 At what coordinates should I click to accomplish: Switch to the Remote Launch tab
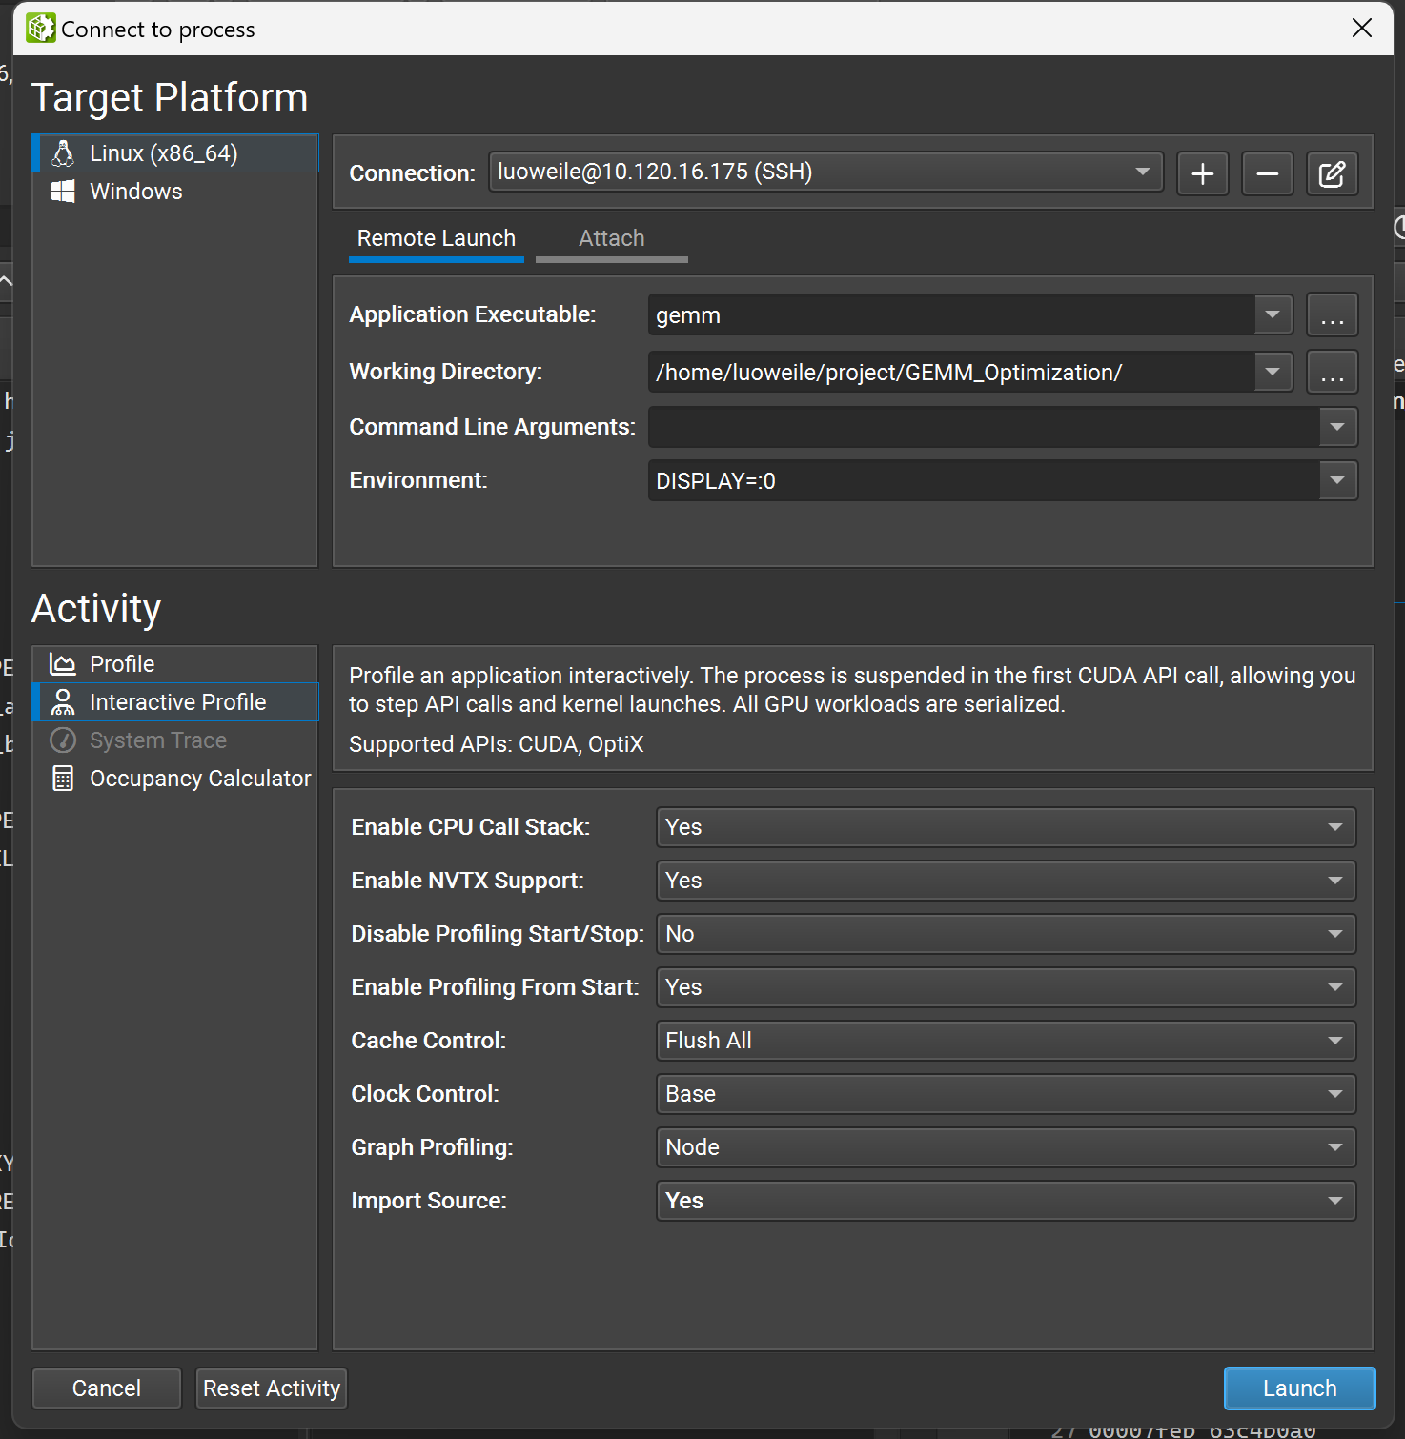coord(436,238)
